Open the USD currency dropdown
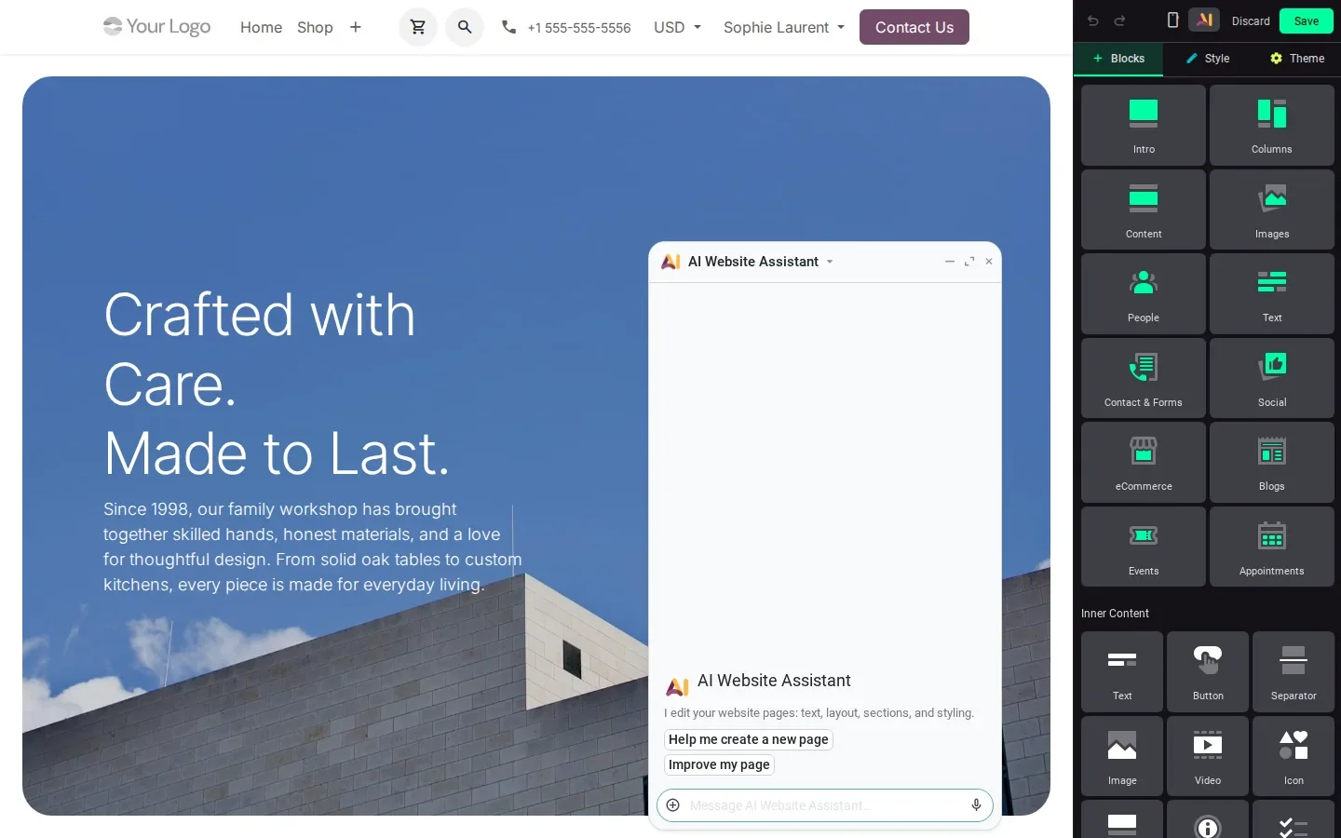The height and width of the screenshot is (838, 1341). pos(677,27)
